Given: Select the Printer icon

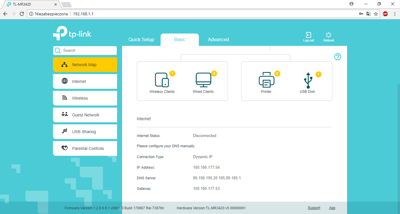Looking at the screenshot, I should click(x=266, y=80).
